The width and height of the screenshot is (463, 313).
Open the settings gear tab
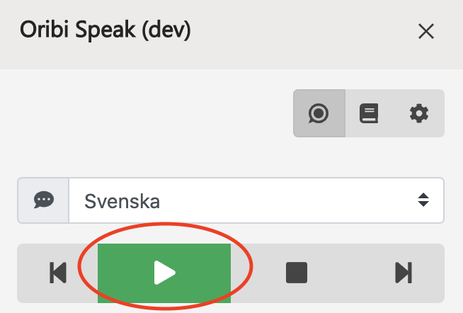(x=419, y=113)
